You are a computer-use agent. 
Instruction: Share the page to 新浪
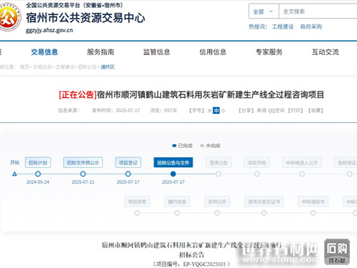pos(262,111)
